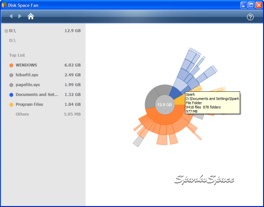Click the orange WINDOWS color dot
The width and height of the screenshot is (264, 207).
coord(11,66)
